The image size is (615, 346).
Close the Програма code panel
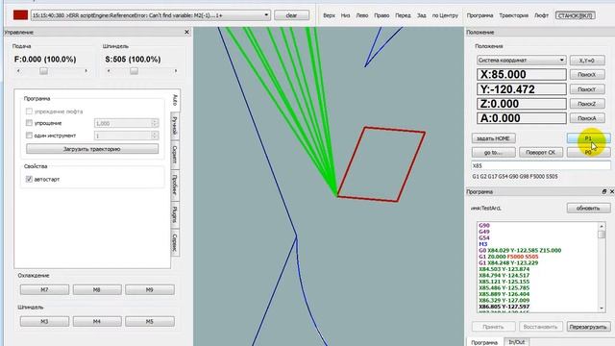(611, 191)
